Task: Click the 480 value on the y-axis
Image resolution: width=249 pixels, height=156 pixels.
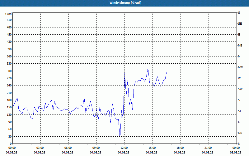Action: (9, 27)
